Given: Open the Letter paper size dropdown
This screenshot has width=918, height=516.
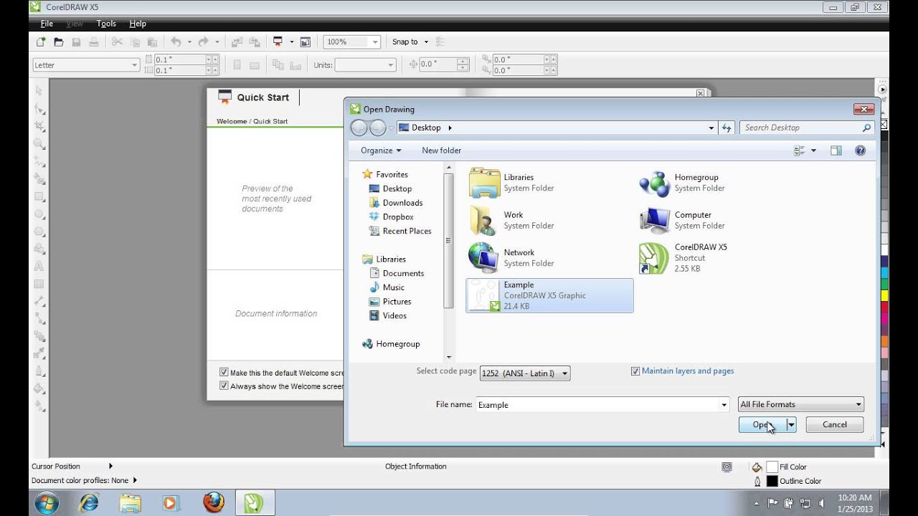Looking at the screenshot, I should 86,65.
